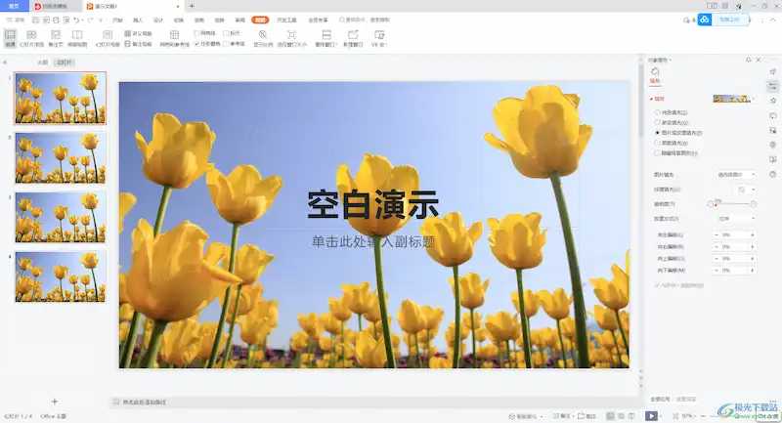This screenshot has width=782, height=423.
Task: Open the slideshow play options arrow
Action: pos(662,416)
